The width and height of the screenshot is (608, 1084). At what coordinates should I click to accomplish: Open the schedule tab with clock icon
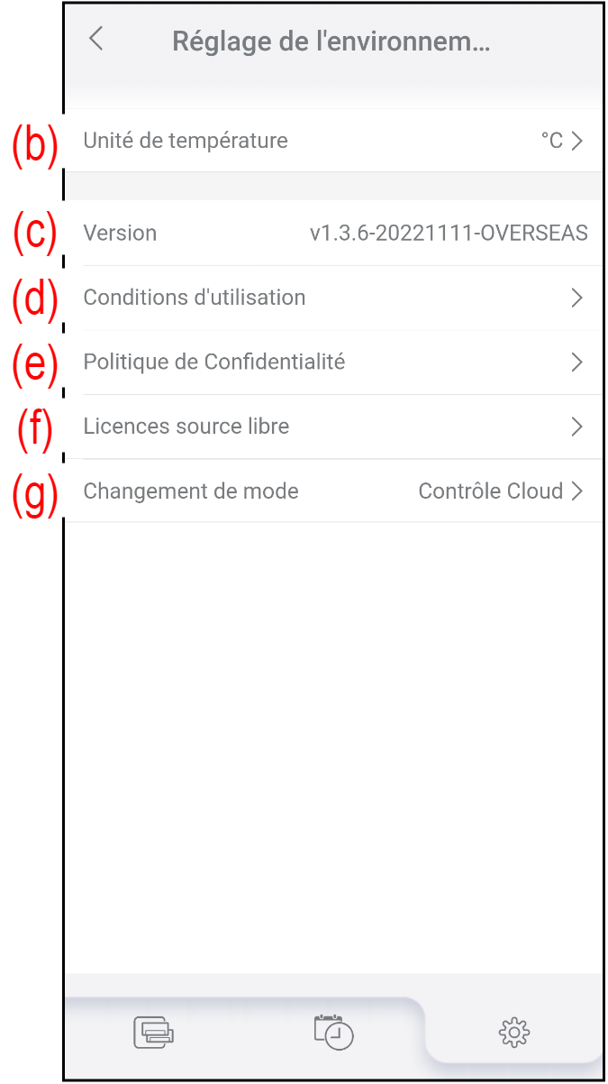[x=333, y=1031]
